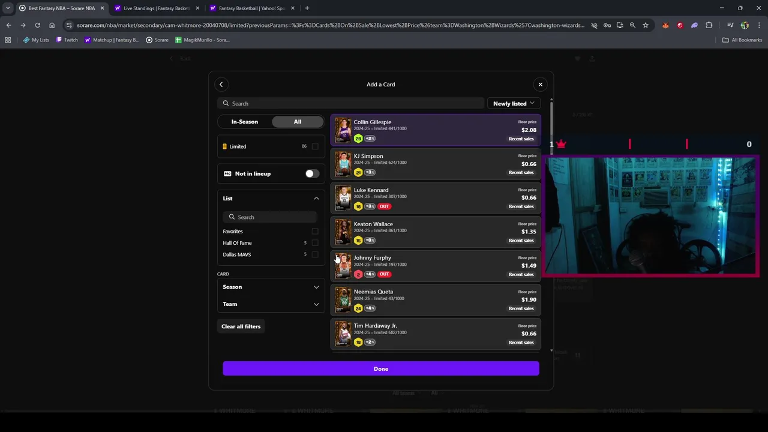Open the My Lists bookmark

click(x=36, y=40)
